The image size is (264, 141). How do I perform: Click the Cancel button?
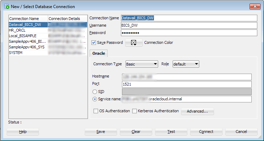point(242,132)
